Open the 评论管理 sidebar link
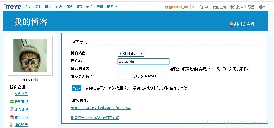 click(x=21, y=109)
